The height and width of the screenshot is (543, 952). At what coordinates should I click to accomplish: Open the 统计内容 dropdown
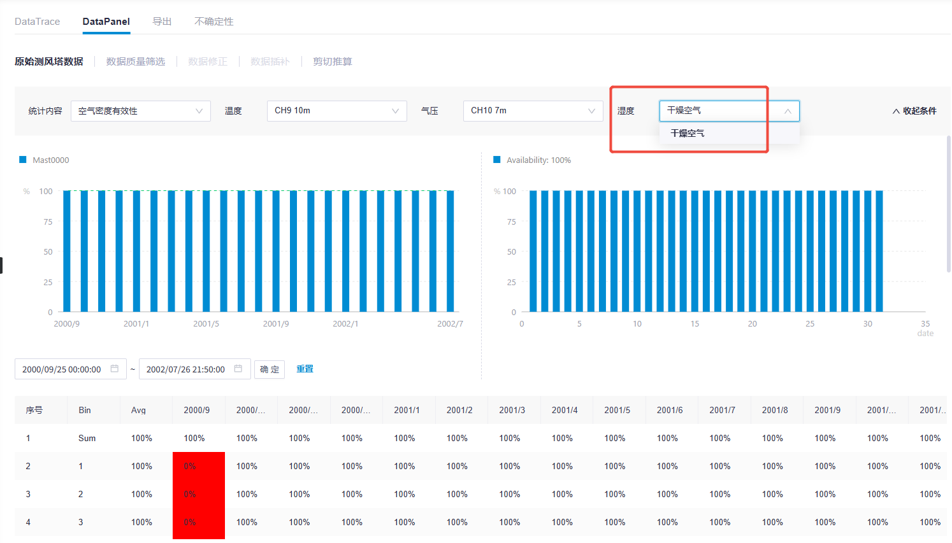[140, 111]
